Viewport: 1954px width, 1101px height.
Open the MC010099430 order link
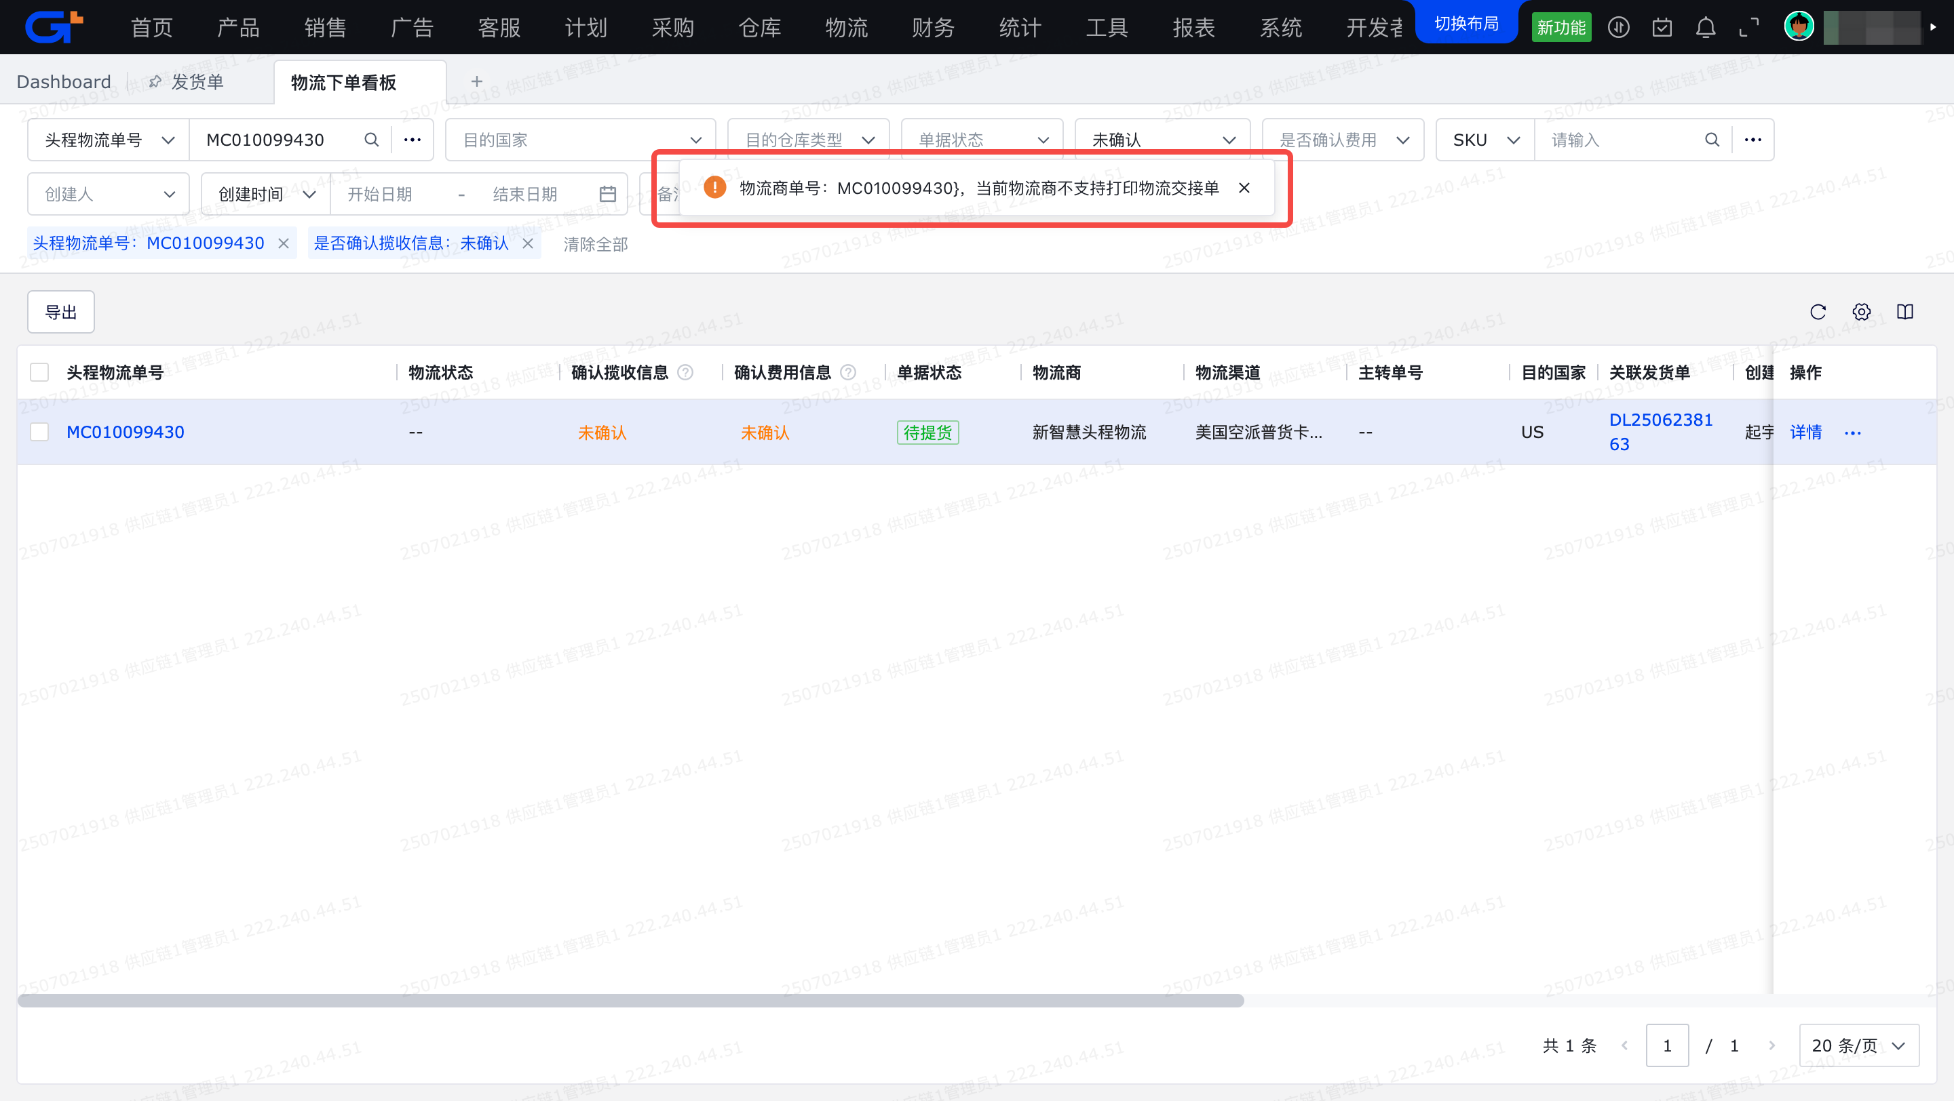click(125, 432)
